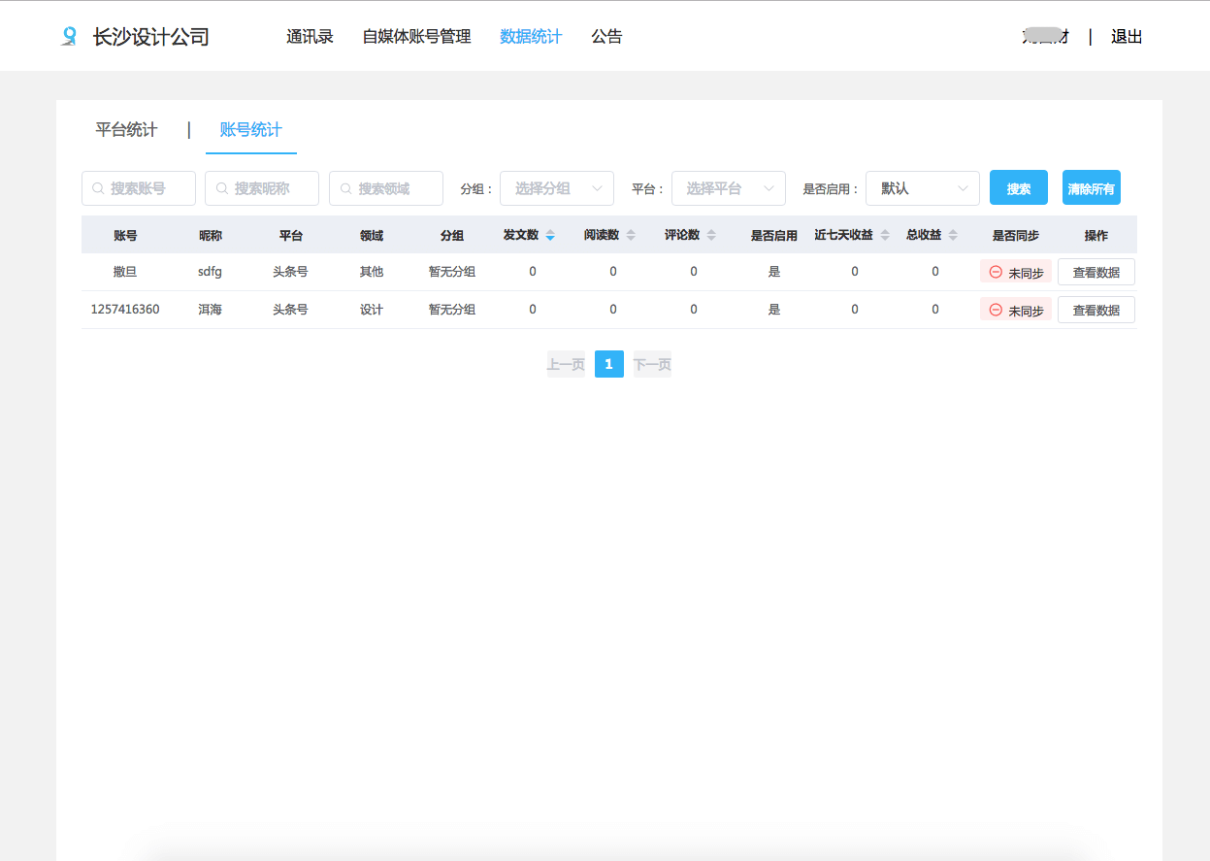
Task: Sort the 评论数 column with the sort icon
Action: click(x=712, y=234)
